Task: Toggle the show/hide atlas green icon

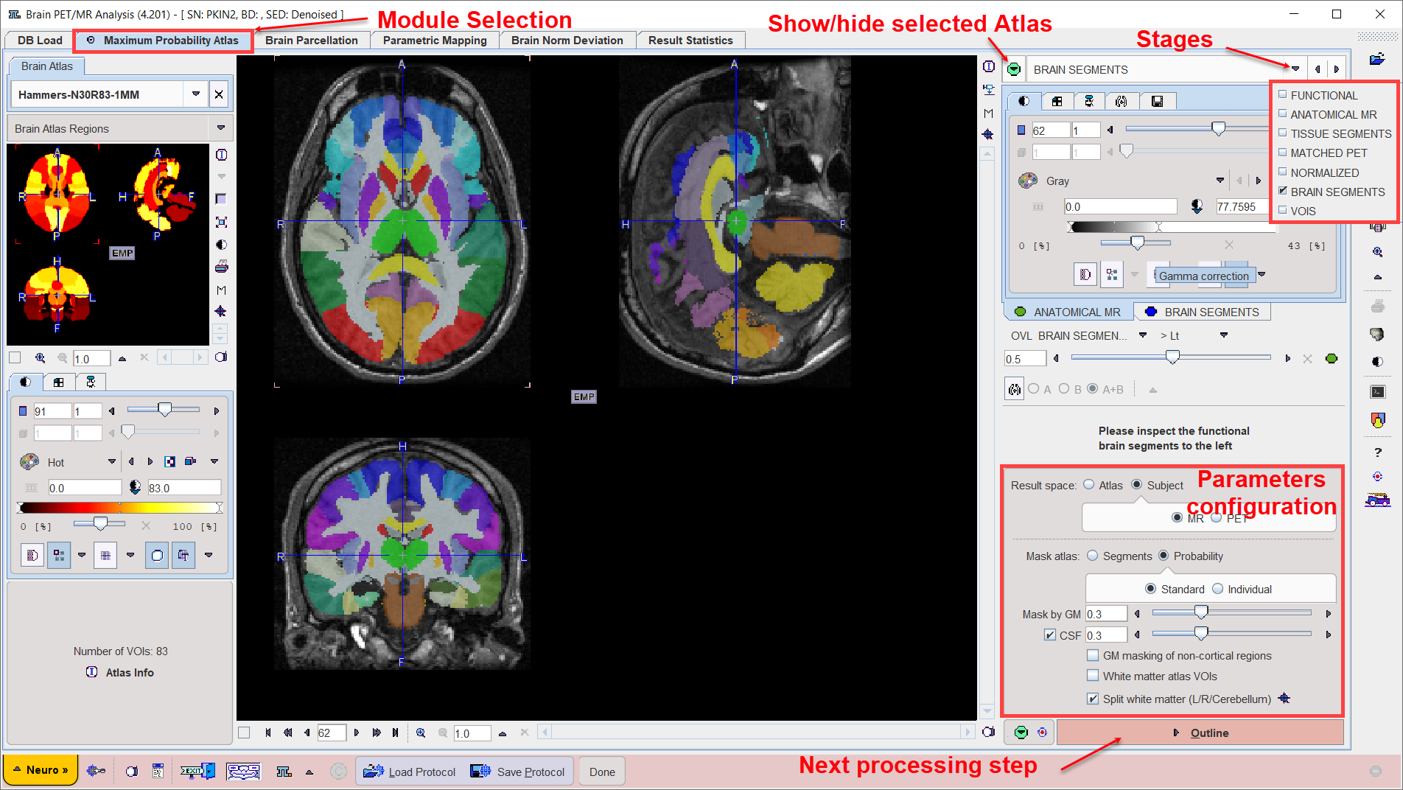Action: click(1014, 69)
